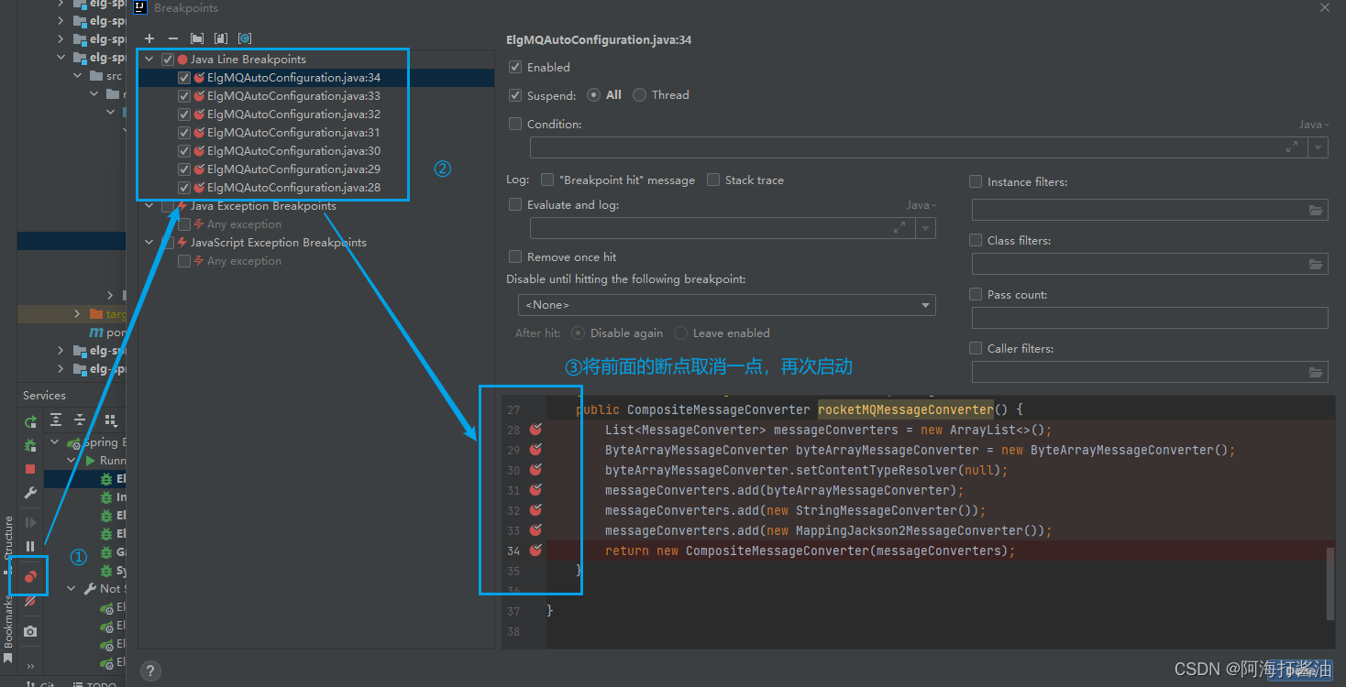Uncheck Java Line Breakpoints group checkbox
The image size is (1346, 687).
point(168,60)
